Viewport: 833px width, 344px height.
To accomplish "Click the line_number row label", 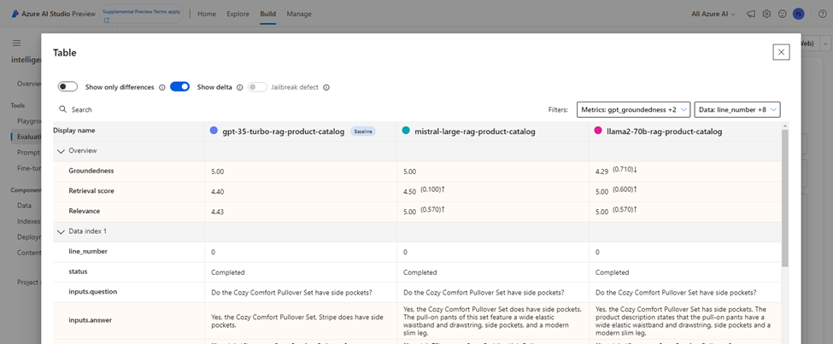I will (88, 252).
